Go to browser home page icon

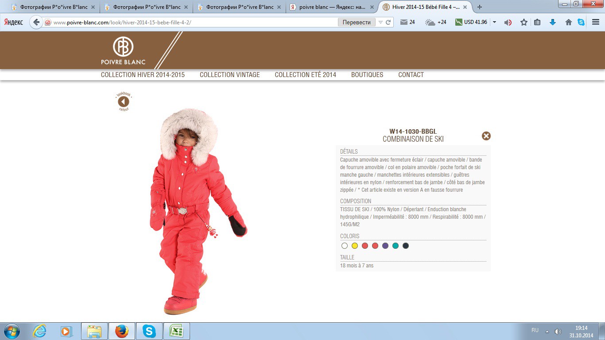pos(569,22)
